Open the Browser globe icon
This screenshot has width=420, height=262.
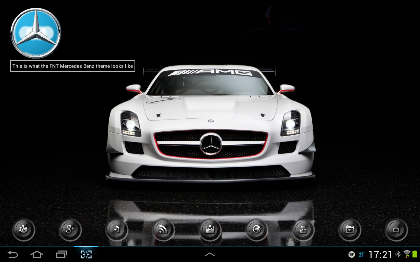coord(257,230)
